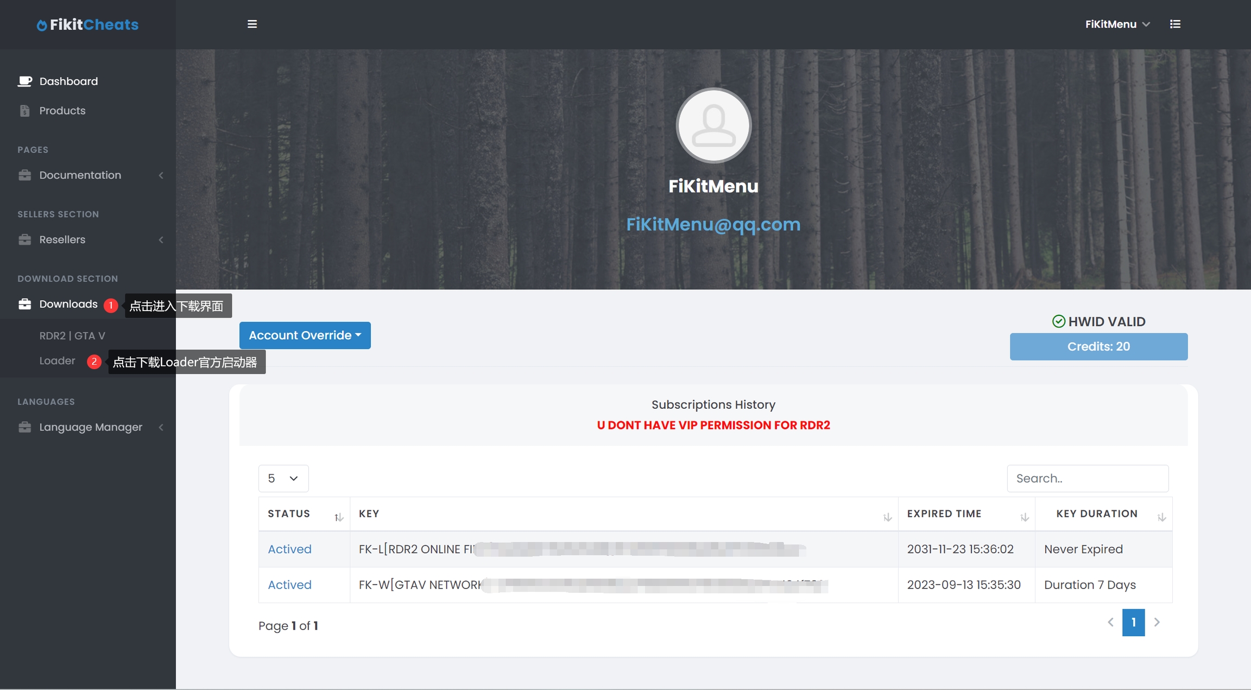Open the list icon in top-right header

pyautogui.click(x=1175, y=24)
